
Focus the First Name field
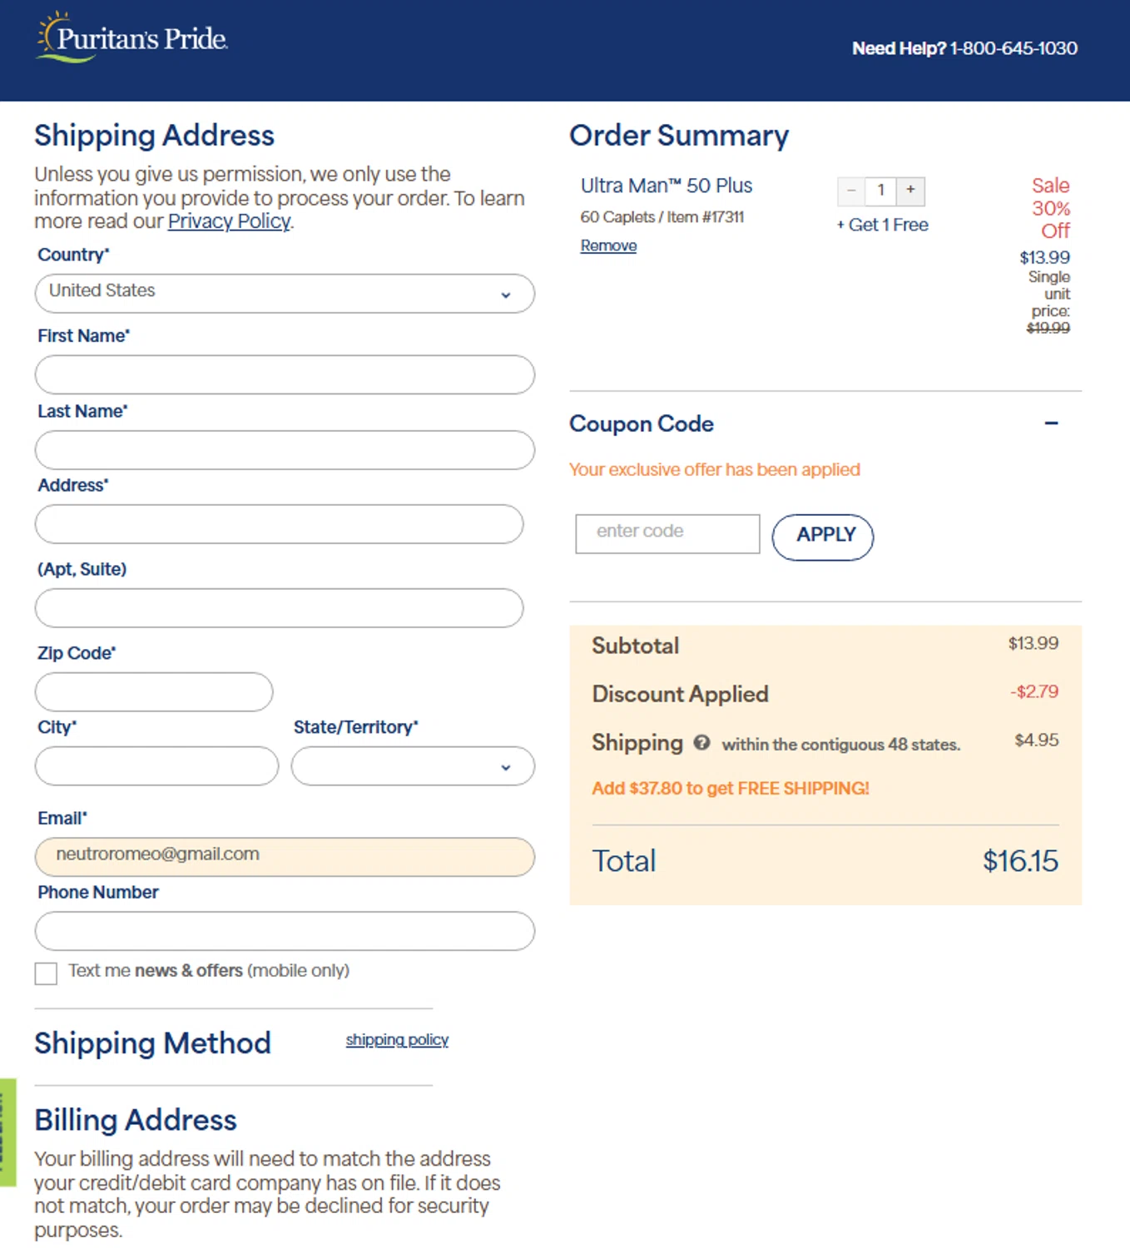[x=285, y=374]
